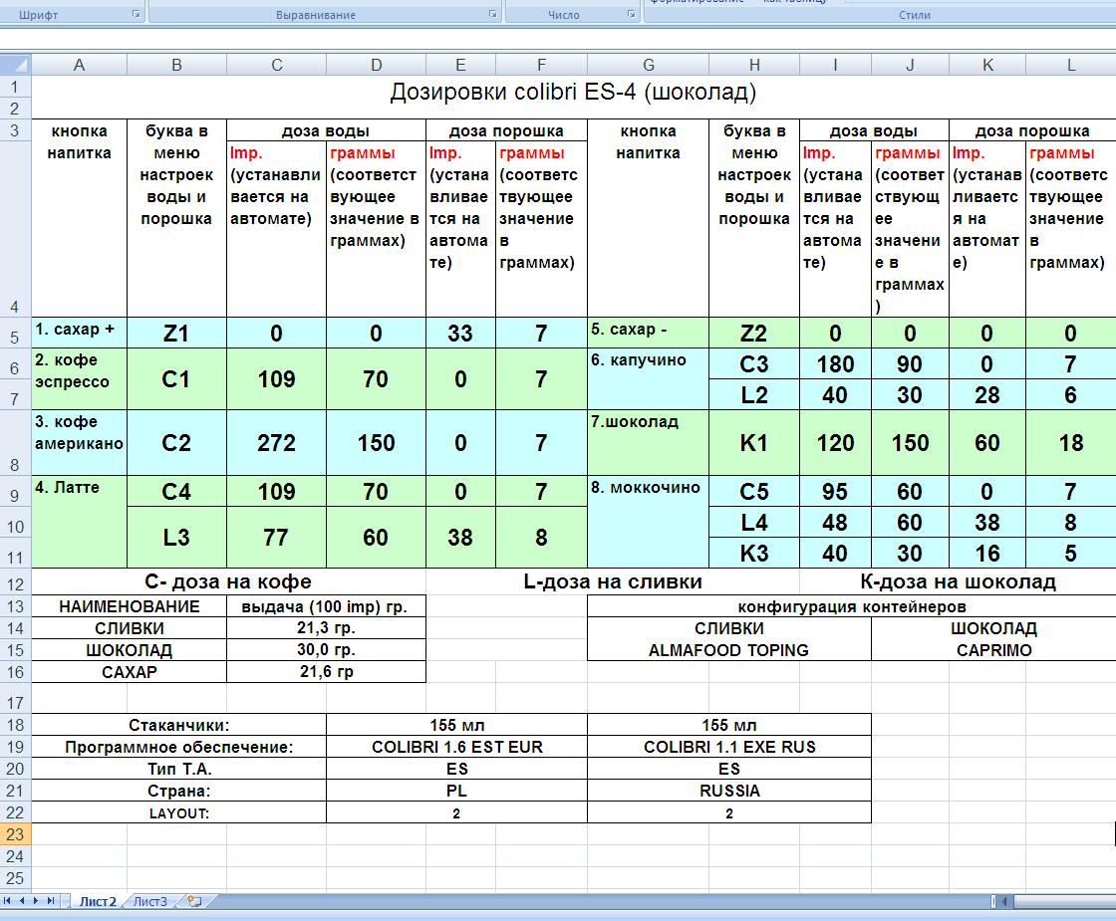
Task: Click the Select All corner button
Action: pyautogui.click(x=15, y=65)
